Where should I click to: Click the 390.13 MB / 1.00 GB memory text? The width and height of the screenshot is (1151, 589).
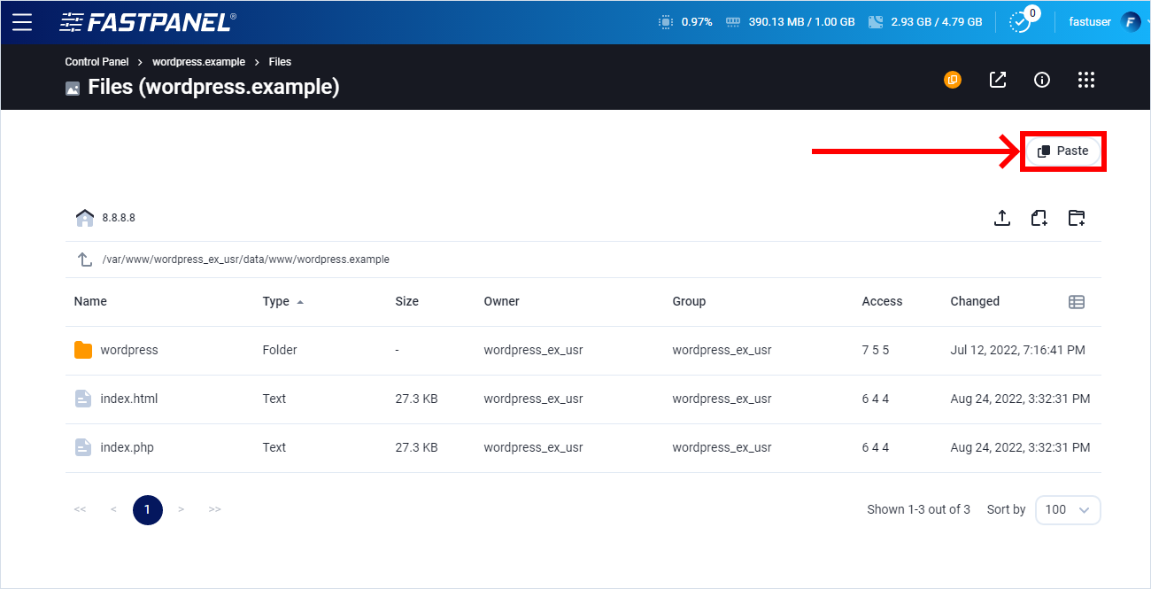click(x=801, y=22)
